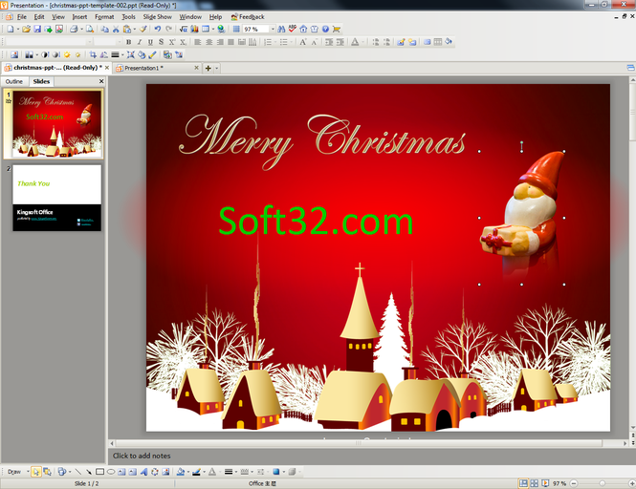
Task: Toggle the grid display icon next to zoom
Action: pos(236,30)
